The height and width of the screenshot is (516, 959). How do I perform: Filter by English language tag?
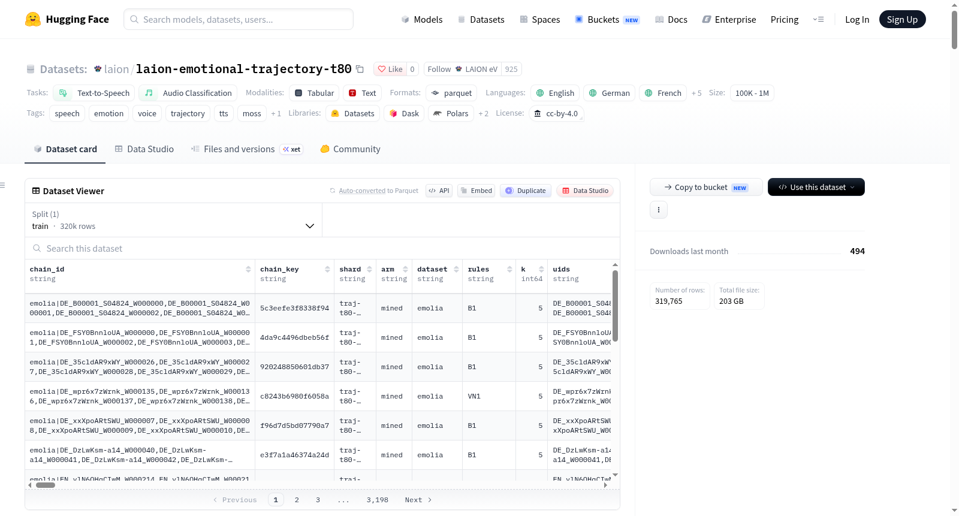click(555, 93)
